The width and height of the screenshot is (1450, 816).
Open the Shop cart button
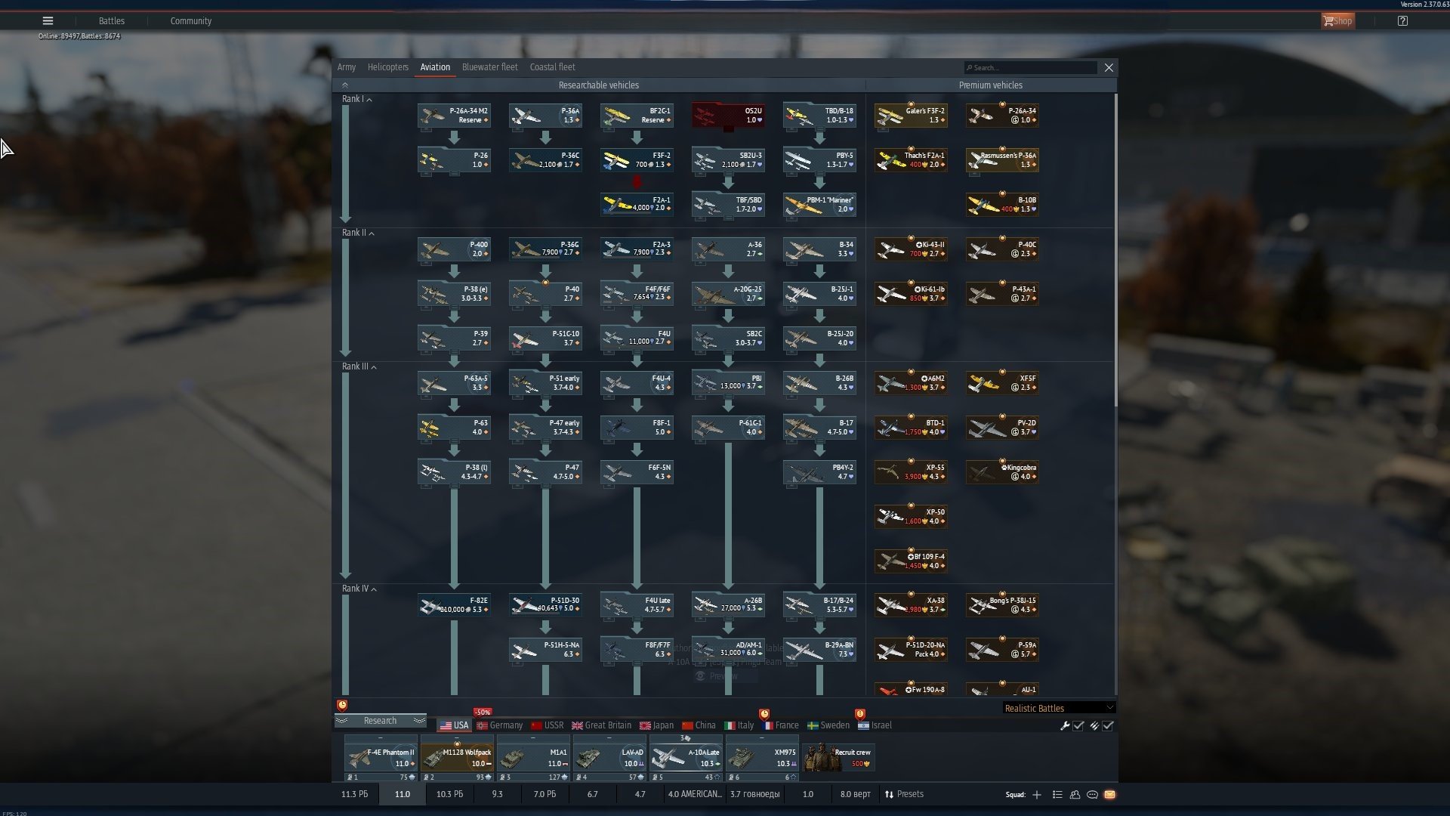tap(1337, 21)
